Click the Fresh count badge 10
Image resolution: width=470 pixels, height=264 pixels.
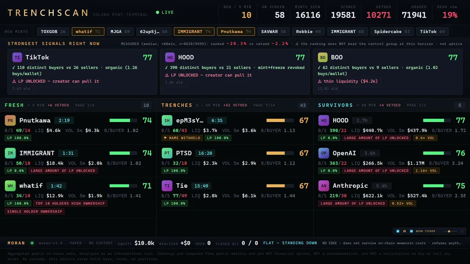coord(146,106)
